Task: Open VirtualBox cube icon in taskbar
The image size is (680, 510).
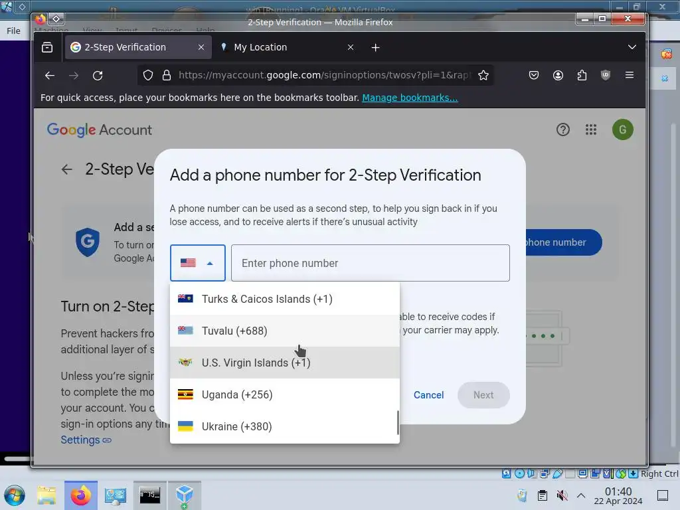Action: point(185,495)
